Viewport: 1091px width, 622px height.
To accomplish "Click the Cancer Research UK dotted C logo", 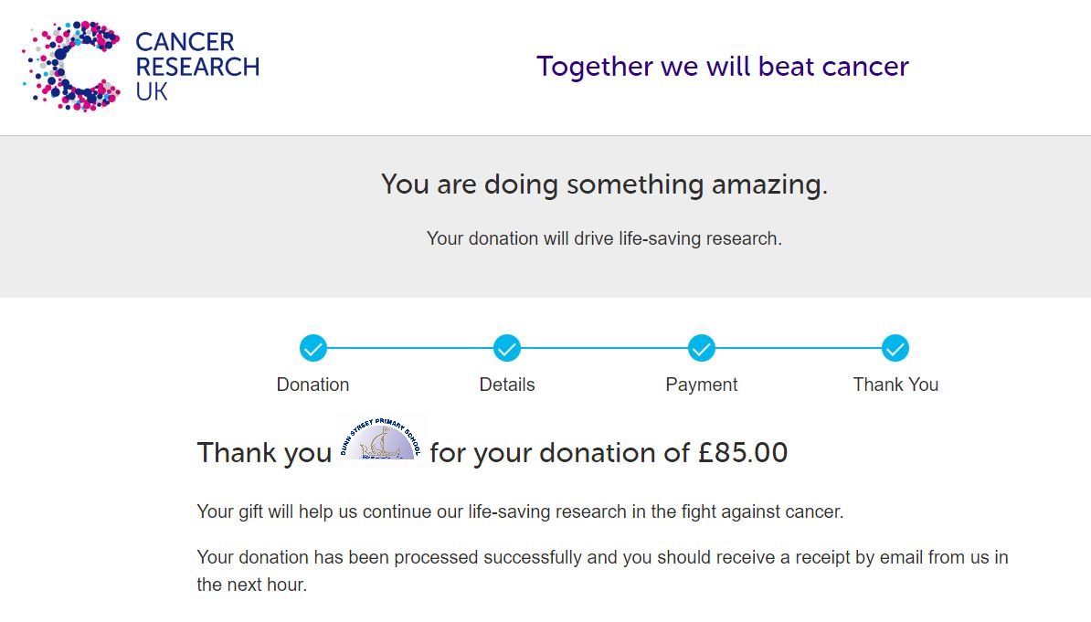I will pyautogui.click(x=71, y=66).
